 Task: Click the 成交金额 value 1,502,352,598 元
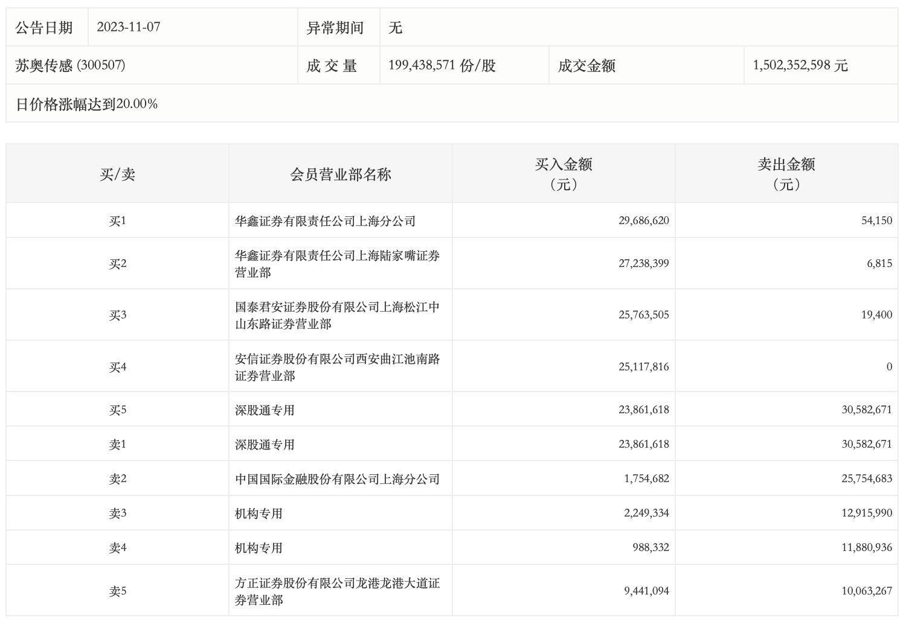[800, 65]
